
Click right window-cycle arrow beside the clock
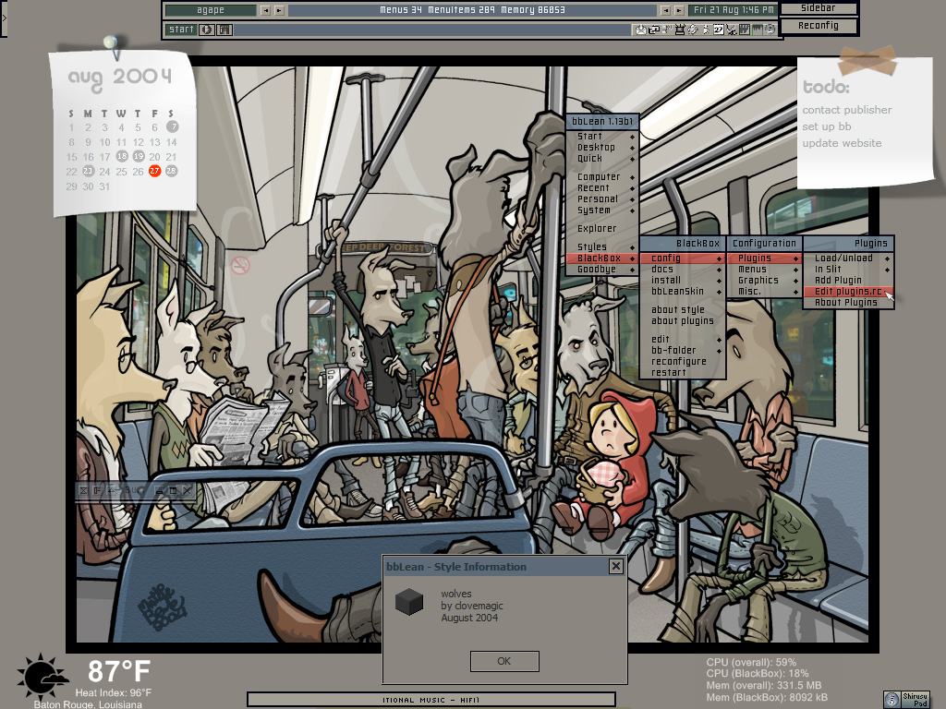[679, 10]
